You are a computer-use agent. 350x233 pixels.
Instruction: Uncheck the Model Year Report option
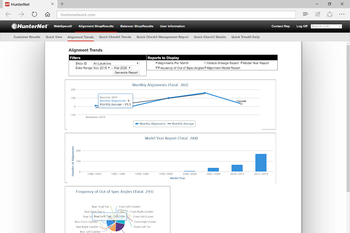[242, 63]
